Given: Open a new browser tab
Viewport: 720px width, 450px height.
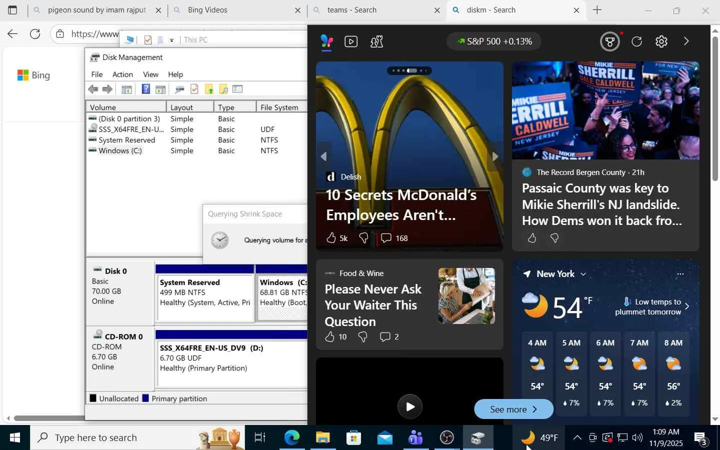Looking at the screenshot, I should point(597,10).
